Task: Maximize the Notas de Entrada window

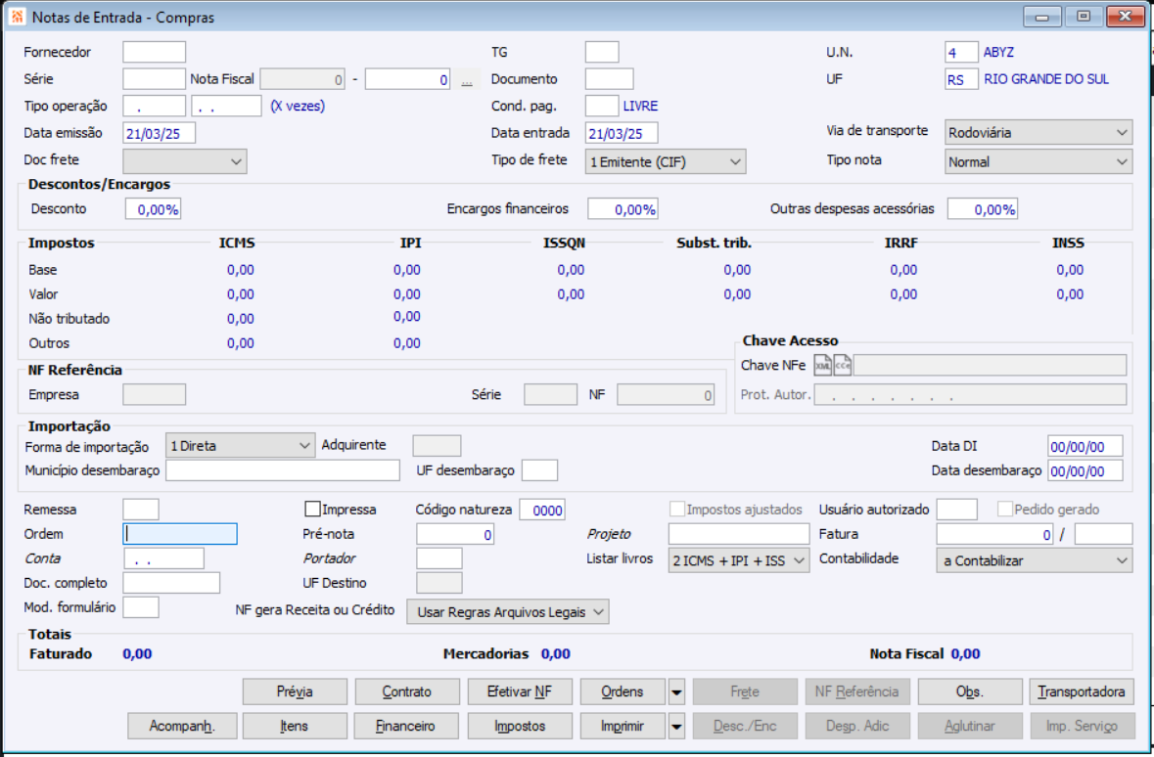Action: (1083, 17)
